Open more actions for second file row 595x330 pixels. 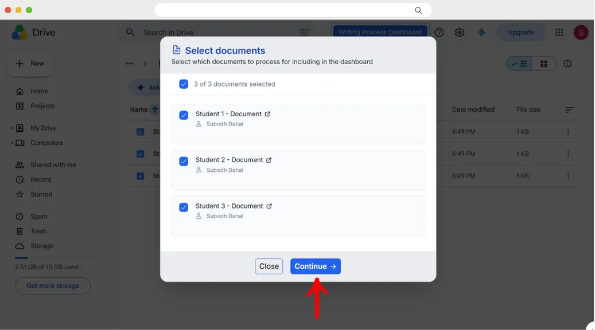pos(568,154)
